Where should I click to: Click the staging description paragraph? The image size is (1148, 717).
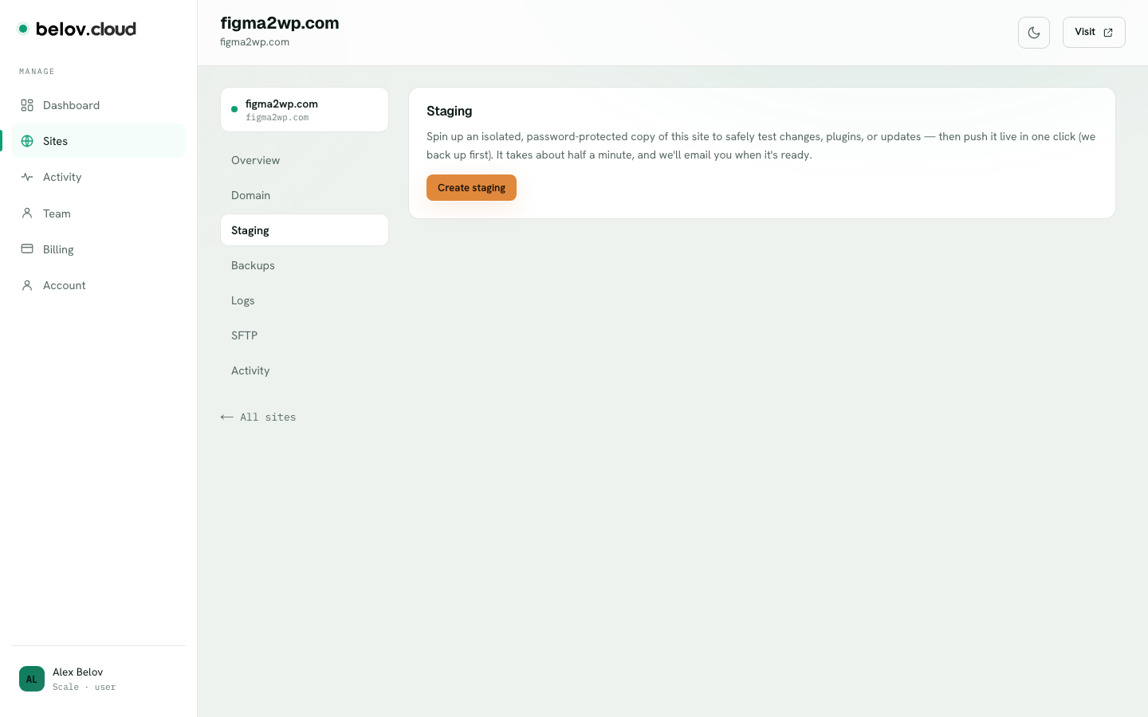[761, 146]
